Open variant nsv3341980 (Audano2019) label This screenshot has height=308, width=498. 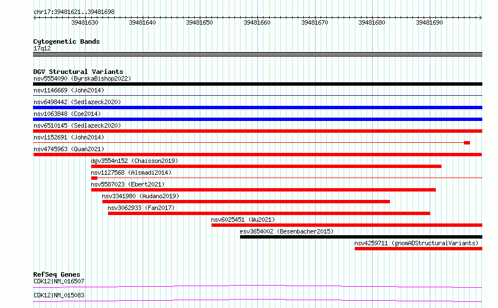(140, 196)
